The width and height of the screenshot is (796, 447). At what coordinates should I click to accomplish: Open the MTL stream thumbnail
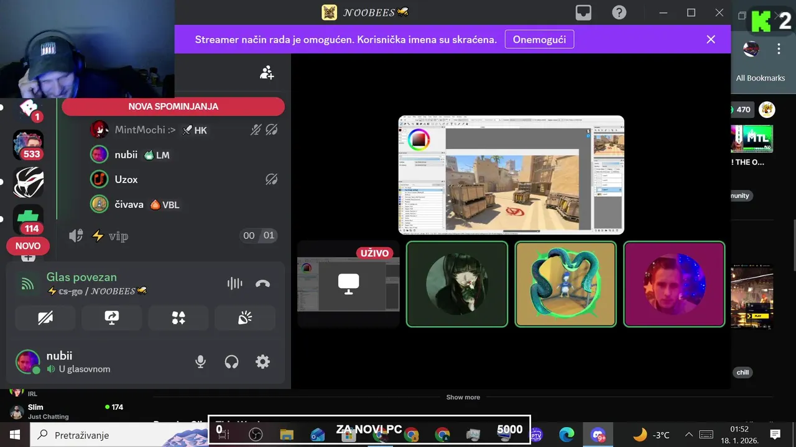tap(751, 138)
